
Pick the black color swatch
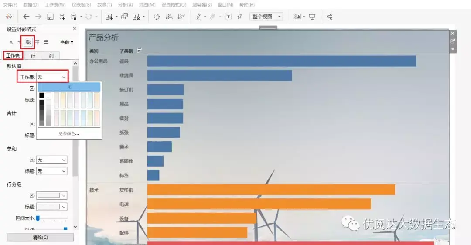point(42,95)
